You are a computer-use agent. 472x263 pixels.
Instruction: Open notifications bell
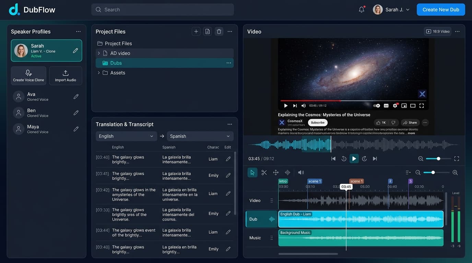tap(362, 10)
